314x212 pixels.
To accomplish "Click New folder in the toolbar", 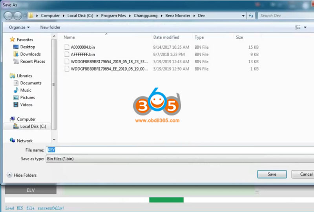I will 50,27.
